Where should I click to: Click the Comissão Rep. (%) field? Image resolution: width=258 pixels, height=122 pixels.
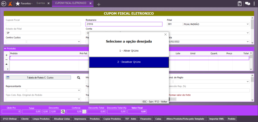pos(209,90)
